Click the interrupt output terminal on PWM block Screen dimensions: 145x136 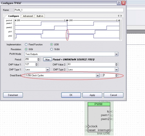coord(112,130)
